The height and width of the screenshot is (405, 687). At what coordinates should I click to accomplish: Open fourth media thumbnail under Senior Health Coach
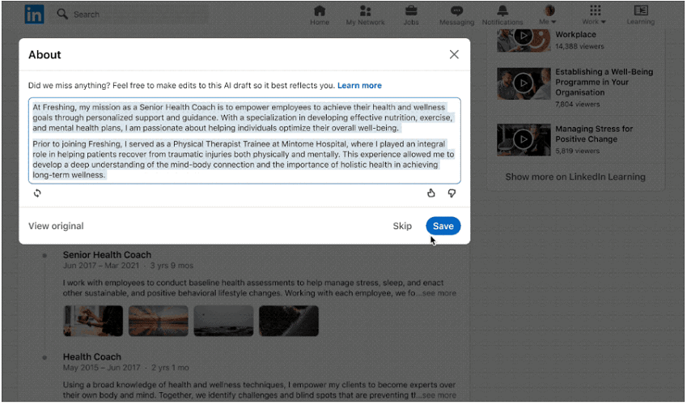pyautogui.click(x=289, y=322)
